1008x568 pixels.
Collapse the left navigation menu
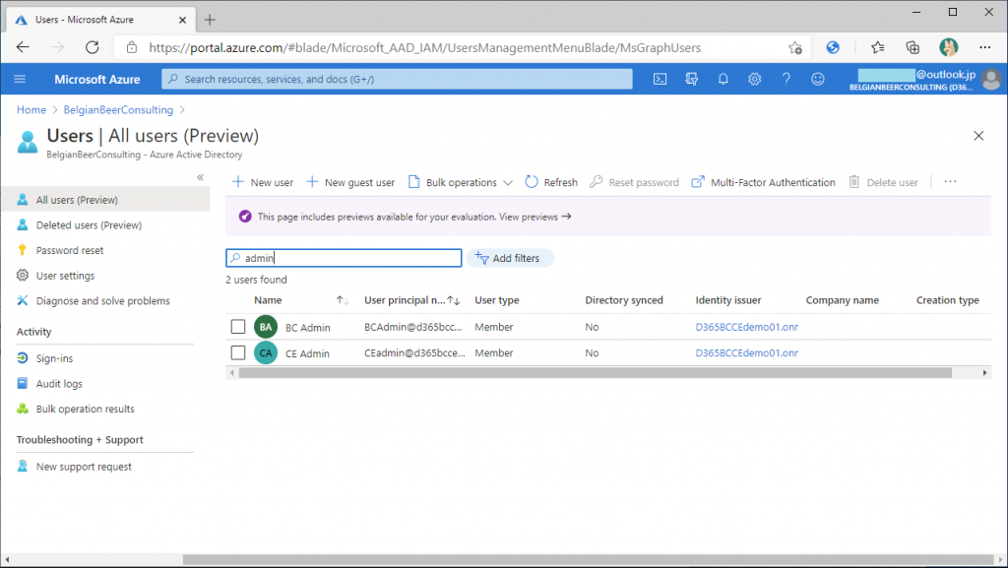point(200,177)
